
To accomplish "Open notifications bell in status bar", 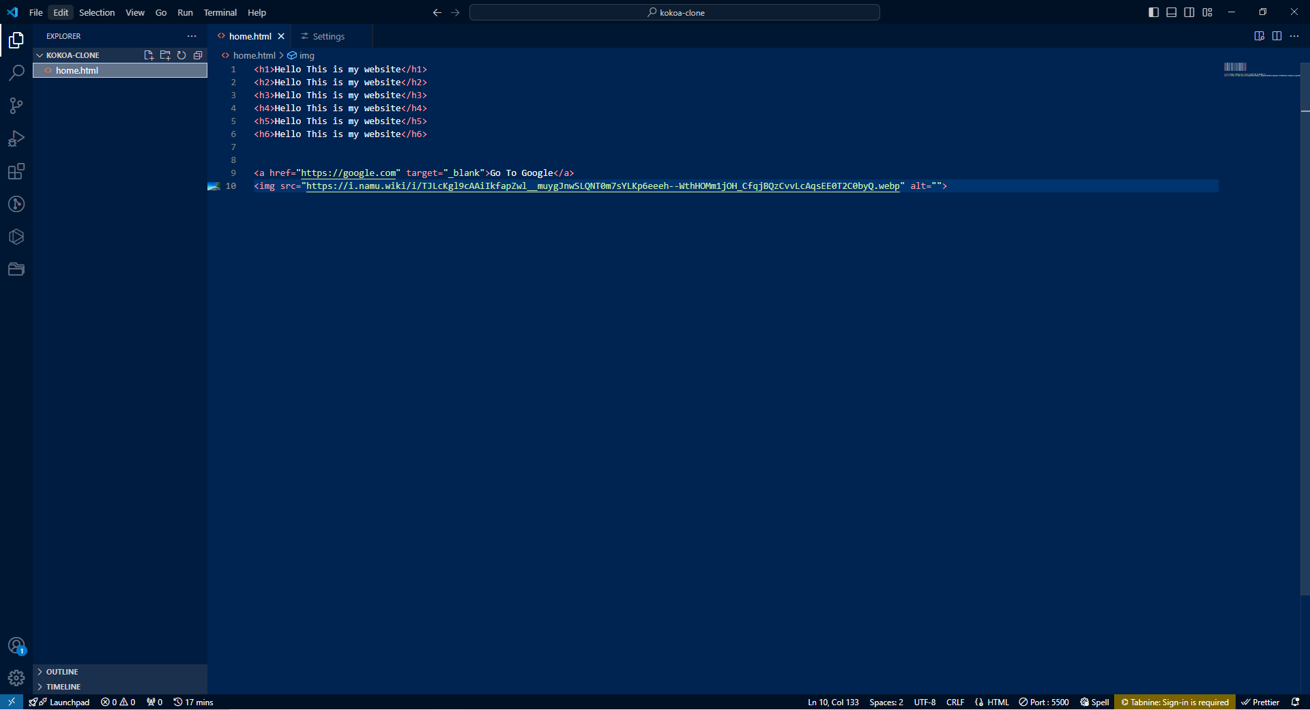I will point(1295,702).
